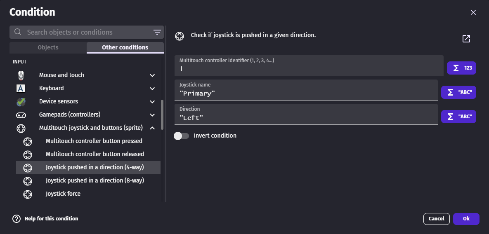Click the Cancel button
The height and width of the screenshot is (234, 489).
pos(436,219)
